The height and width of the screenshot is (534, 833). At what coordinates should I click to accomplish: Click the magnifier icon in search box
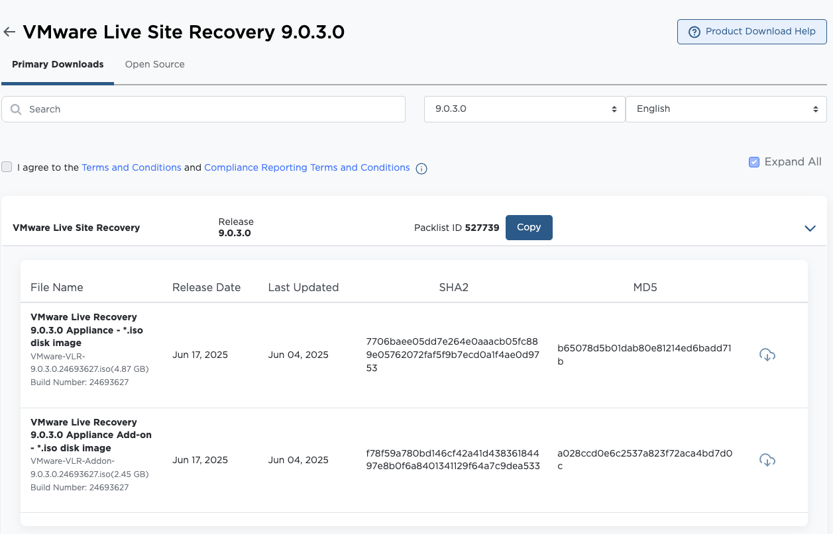pyautogui.click(x=16, y=109)
